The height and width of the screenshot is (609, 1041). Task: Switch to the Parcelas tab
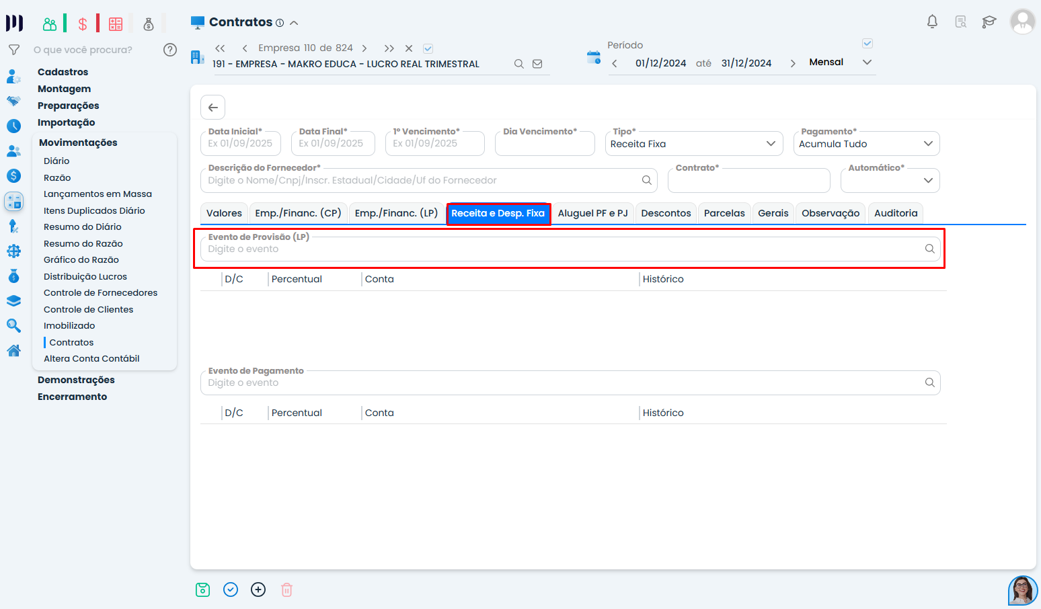pos(724,213)
